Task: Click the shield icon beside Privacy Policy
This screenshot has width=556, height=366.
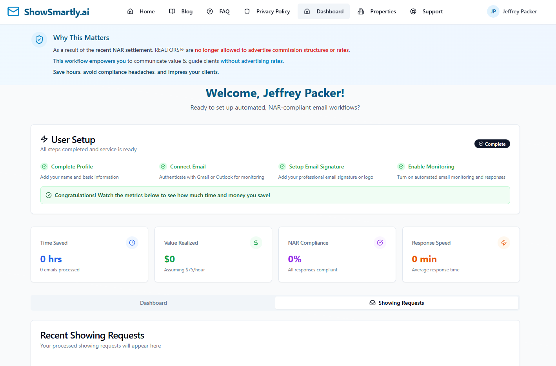Action: coord(247,11)
